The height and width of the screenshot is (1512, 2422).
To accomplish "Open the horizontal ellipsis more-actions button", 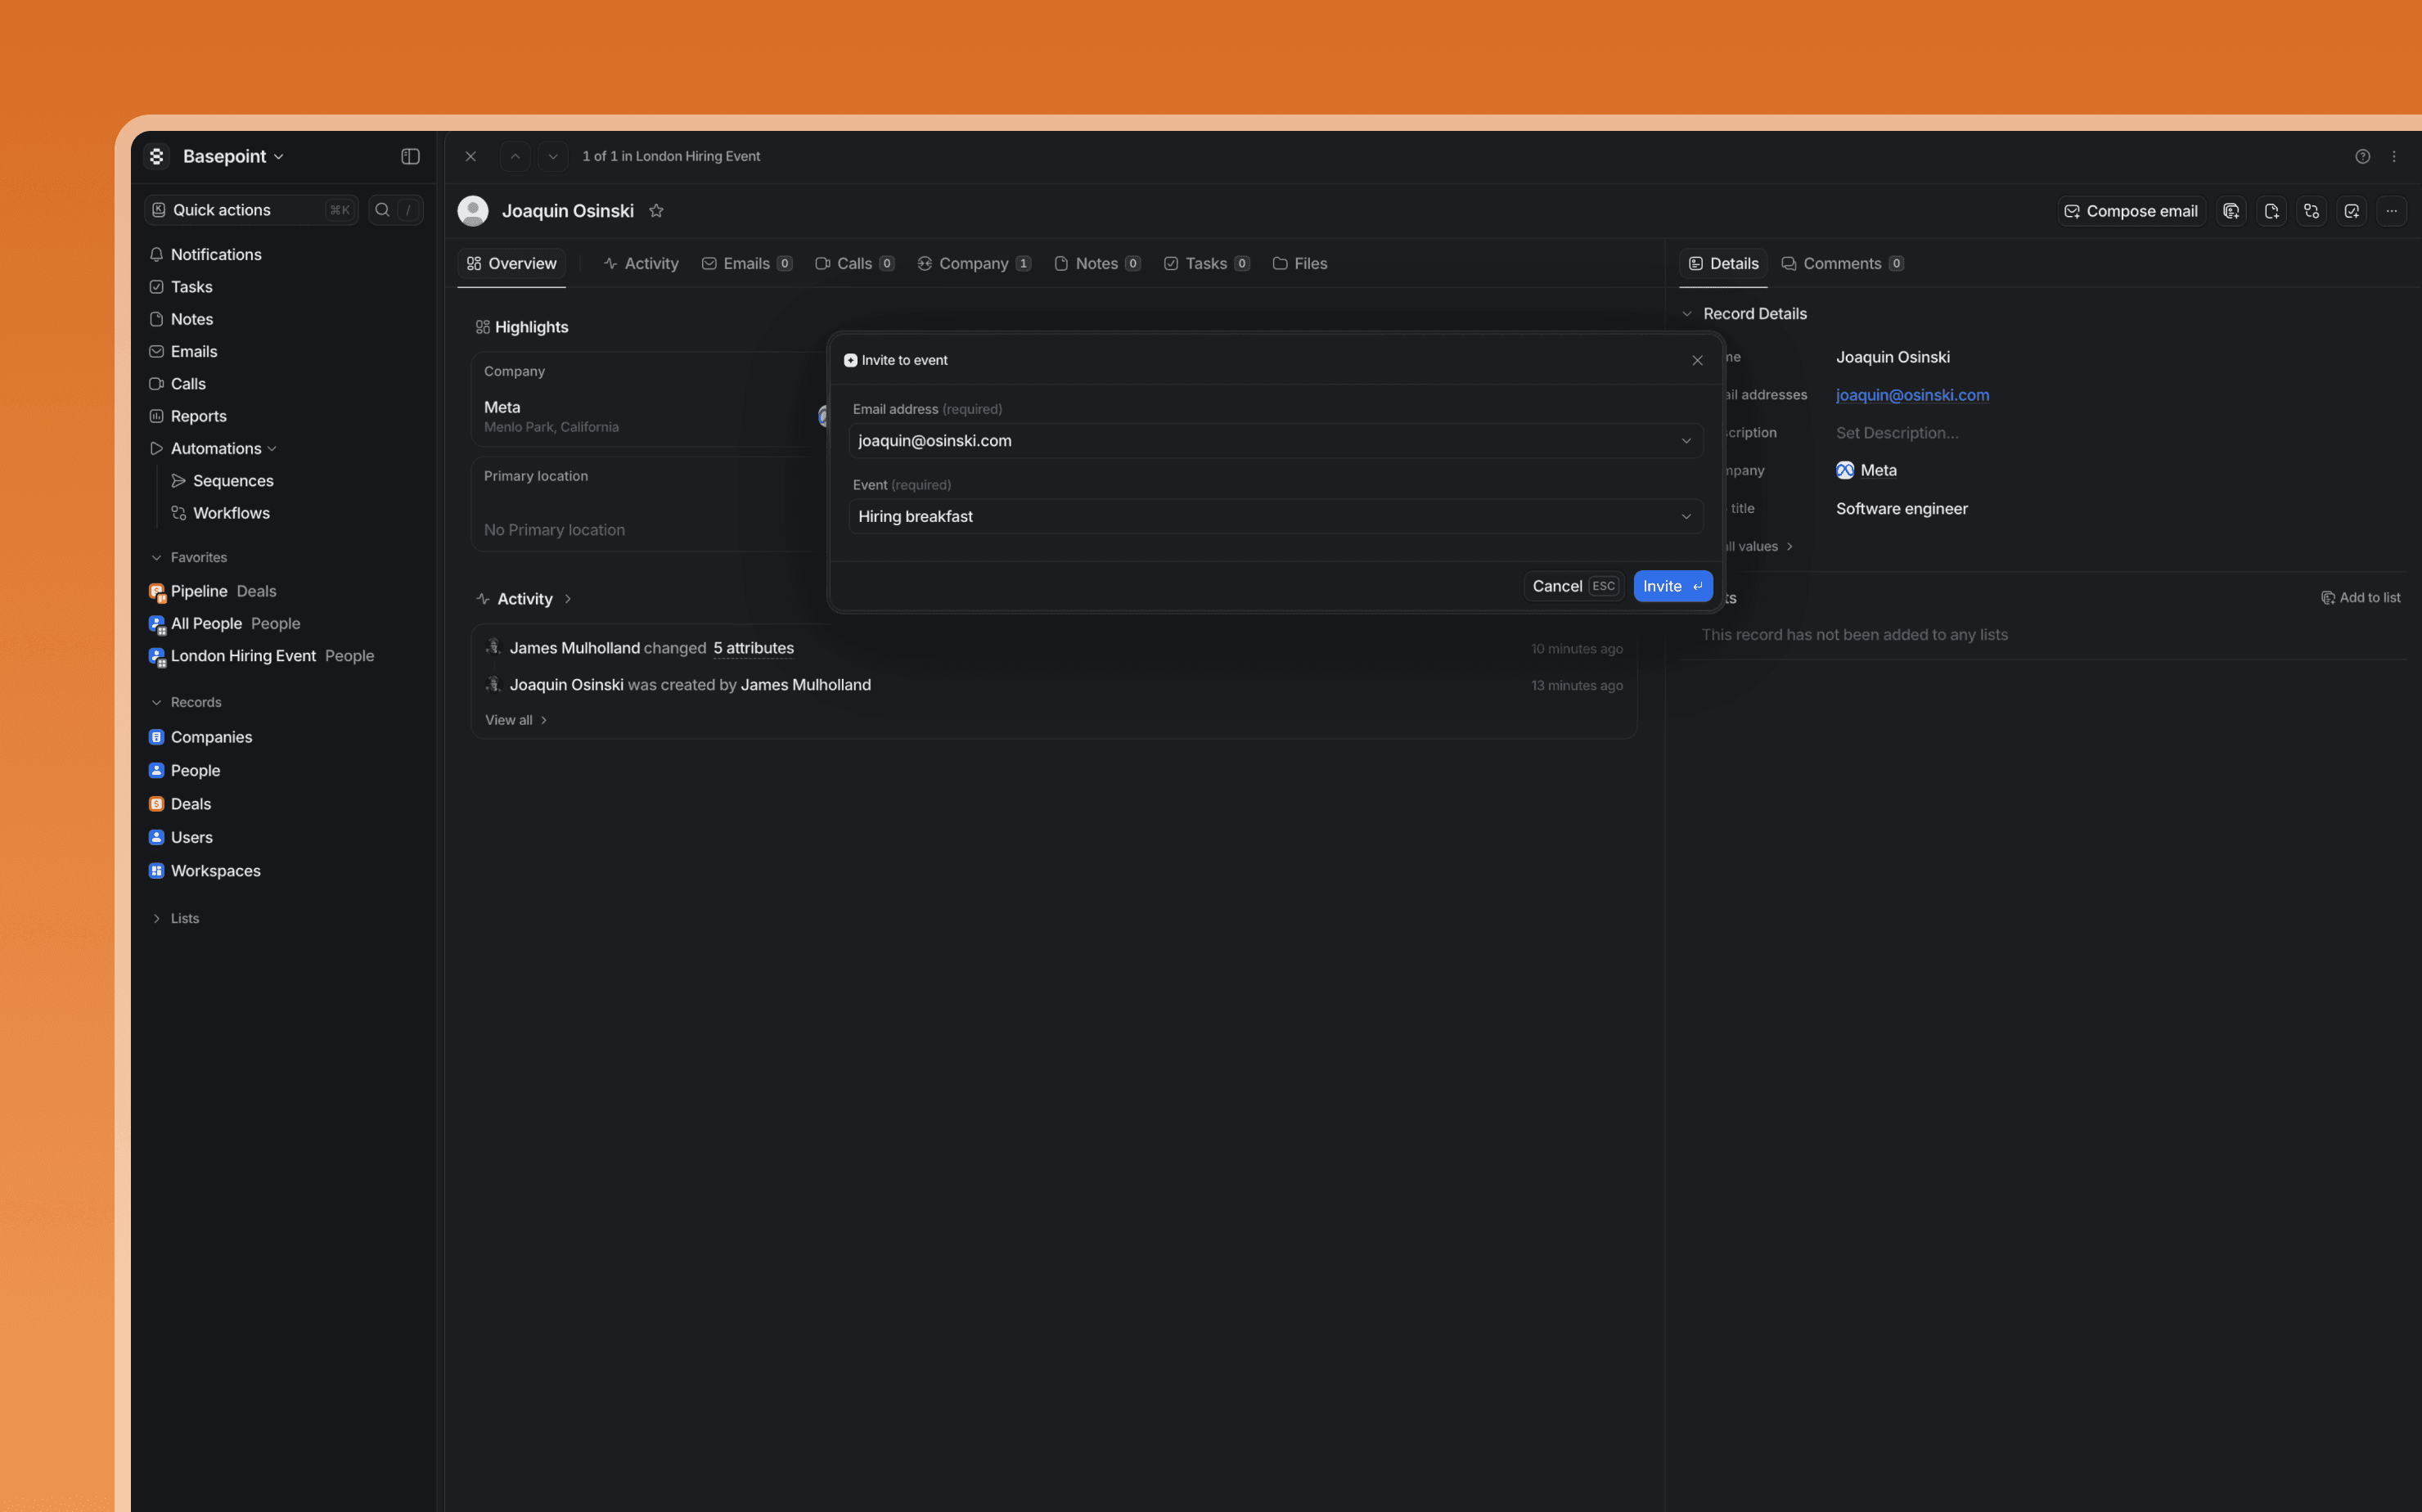I will coord(2391,211).
